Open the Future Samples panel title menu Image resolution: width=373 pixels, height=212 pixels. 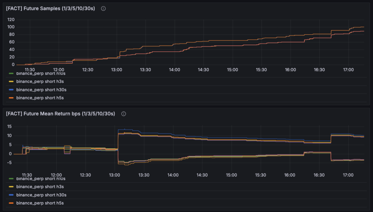(50, 8)
